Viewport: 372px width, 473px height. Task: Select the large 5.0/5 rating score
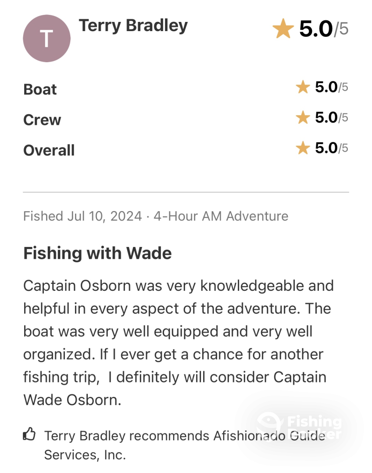click(x=323, y=29)
